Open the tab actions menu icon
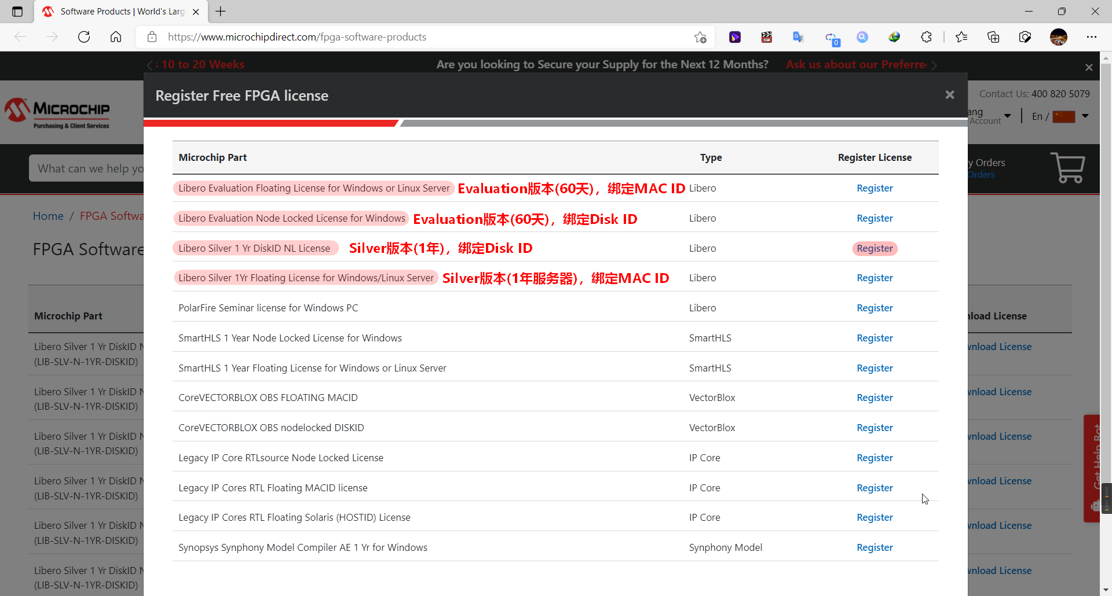This screenshot has height=596, width=1112. pyautogui.click(x=17, y=12)
